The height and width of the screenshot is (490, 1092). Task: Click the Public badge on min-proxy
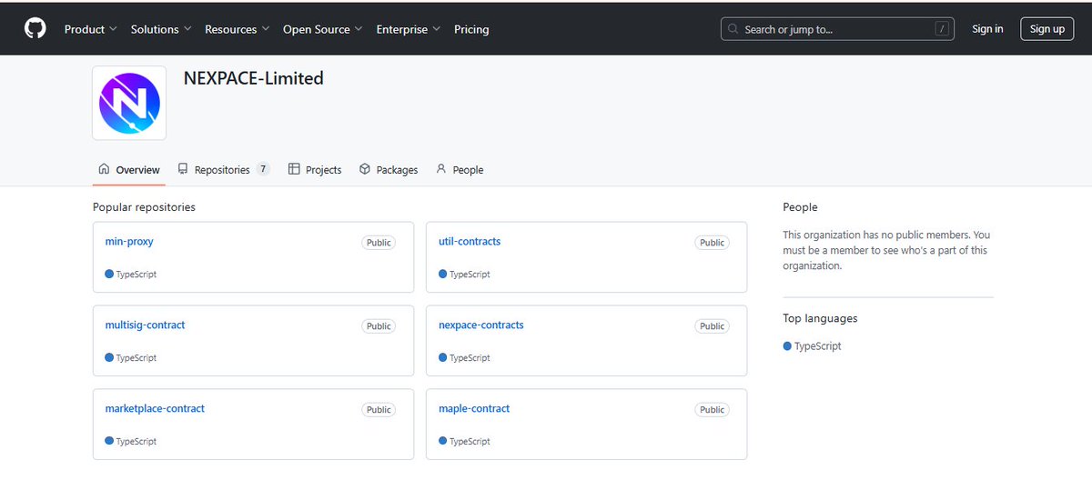(x=379, y=243)
